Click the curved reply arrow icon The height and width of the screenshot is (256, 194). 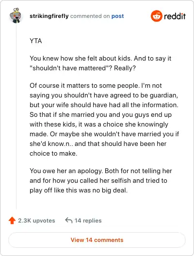[69, 220]
